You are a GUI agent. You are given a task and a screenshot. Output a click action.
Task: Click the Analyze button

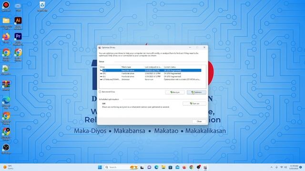(x=175, y=92)
